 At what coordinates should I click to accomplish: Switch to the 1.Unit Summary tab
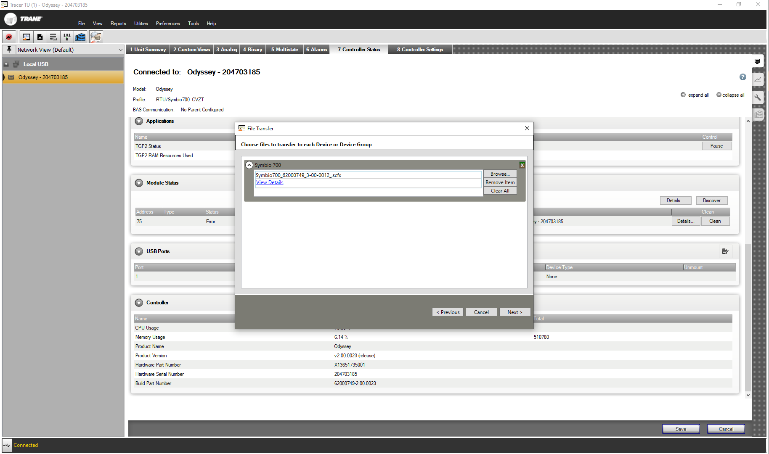[x=148, y=50]
